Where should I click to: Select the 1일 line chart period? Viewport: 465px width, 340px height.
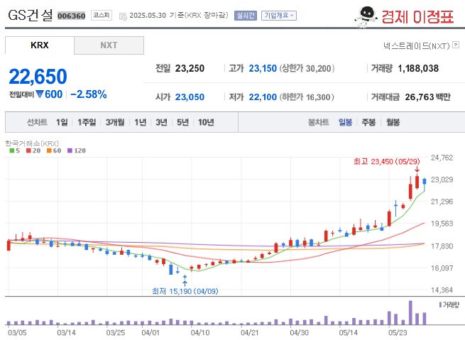point(62,122)
